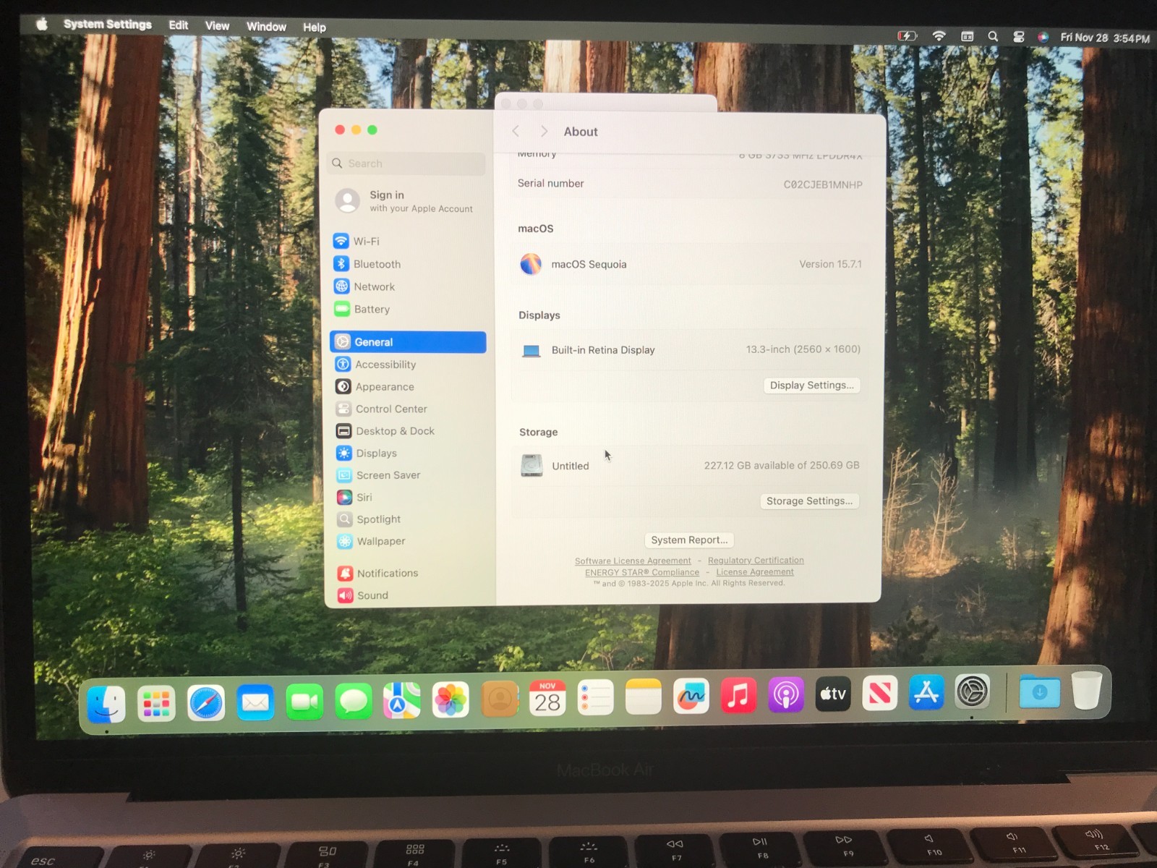Open Reminders from the Dock
Viewport: 1157px width, 868px height.
(x=596, y=697)
